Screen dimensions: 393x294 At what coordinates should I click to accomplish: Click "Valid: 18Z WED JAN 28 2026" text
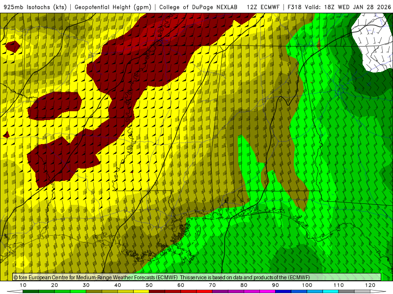[347, 7]
